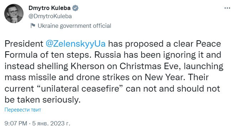Click the phrase be taken seriously
The width and height of the screenshot is (235, 129).
(x=43, y=100)
